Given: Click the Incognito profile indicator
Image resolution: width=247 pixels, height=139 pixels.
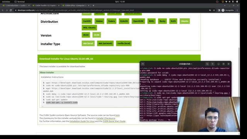Looking at the screenshot, I should pyautogui.click(x=228, y=10).
